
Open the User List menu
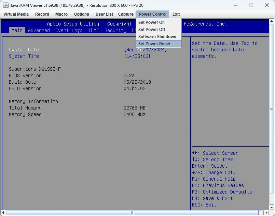tap(104, 14)
